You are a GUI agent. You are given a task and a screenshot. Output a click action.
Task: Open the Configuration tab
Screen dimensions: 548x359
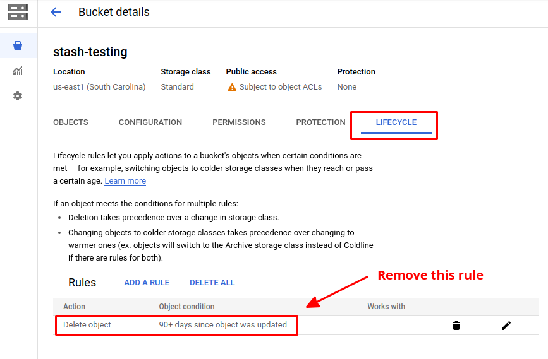tap(150, 122)
